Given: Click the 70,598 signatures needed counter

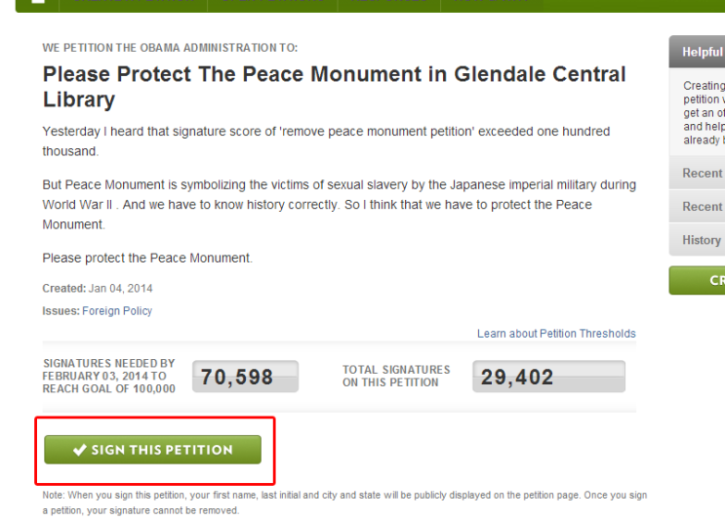Looking at the screenshot, I should point(245,377).
